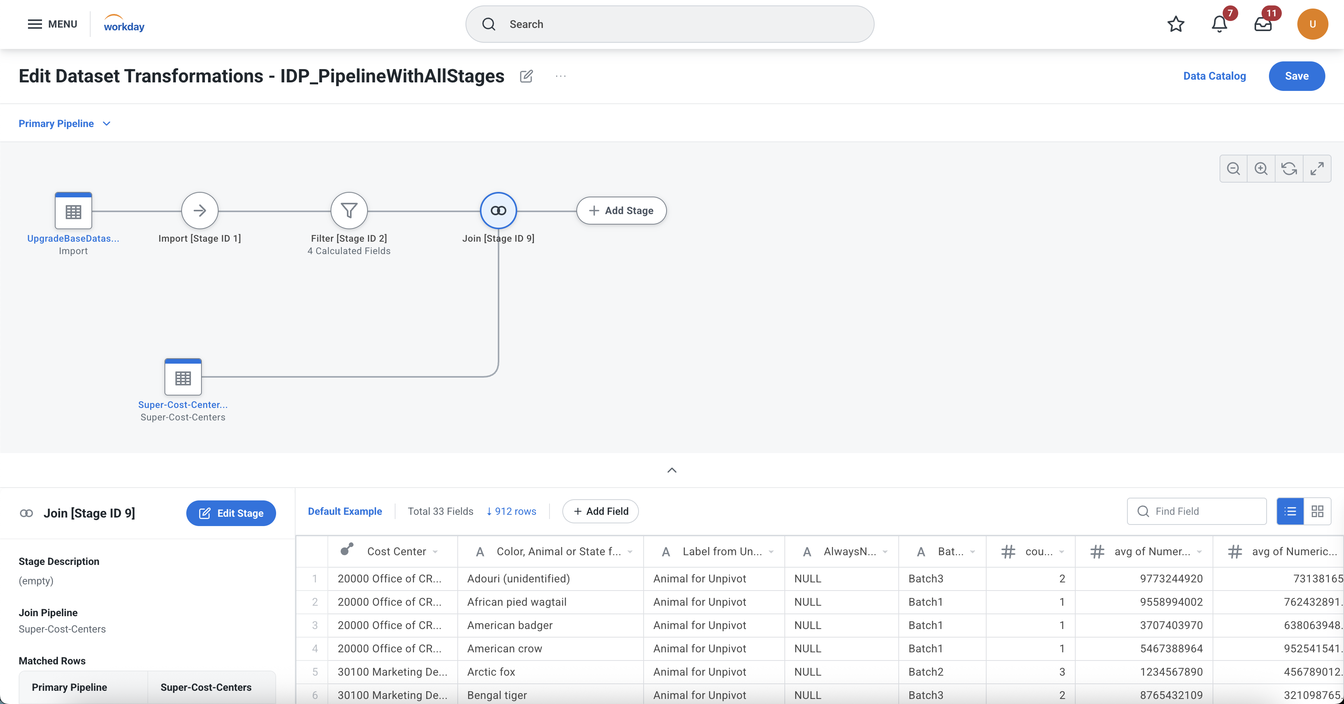
Task: Open notifications bell icon
Action: (x=1219, y=24)
